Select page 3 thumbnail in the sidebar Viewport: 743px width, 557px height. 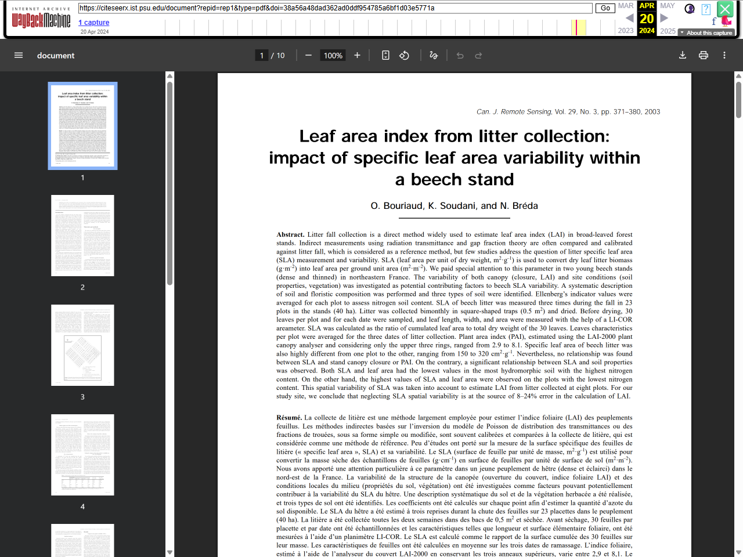point(82,345)
